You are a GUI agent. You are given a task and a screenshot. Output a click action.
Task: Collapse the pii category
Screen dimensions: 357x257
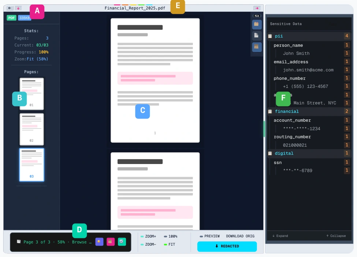tap(309, 36)
